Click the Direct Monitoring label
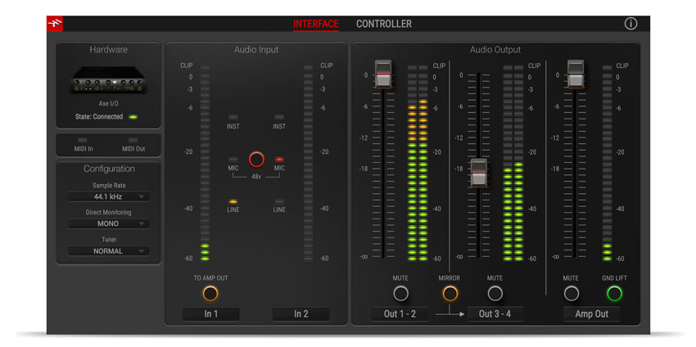Image resolution: width=696 pixels, height=347 pixels. (x=109, y=213)
